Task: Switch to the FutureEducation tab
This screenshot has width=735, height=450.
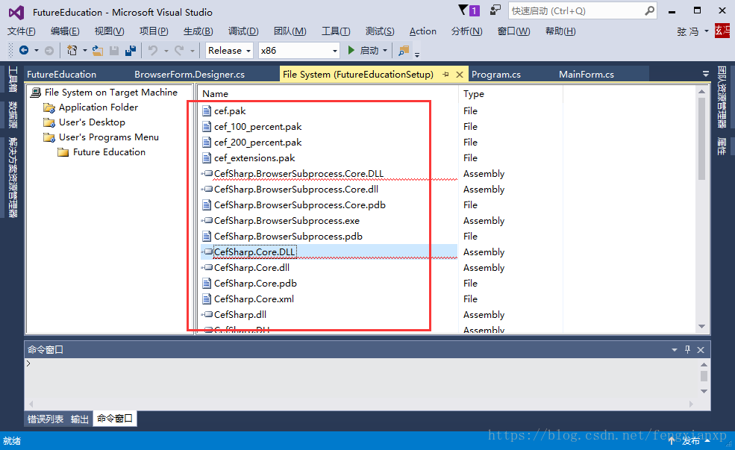Action: pos(61,75)
